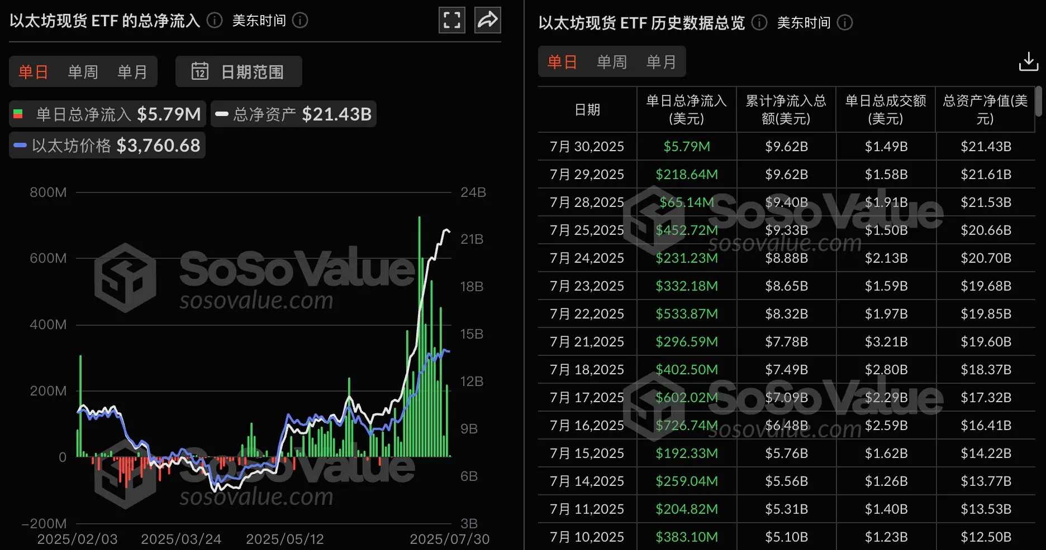Click the info icon beside right panel 美东时间

845,23
